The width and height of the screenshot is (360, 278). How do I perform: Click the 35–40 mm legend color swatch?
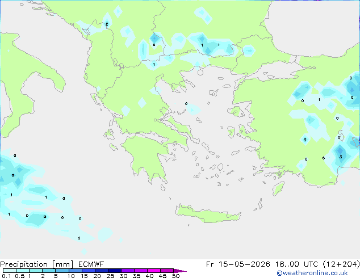tap(140, 271)
